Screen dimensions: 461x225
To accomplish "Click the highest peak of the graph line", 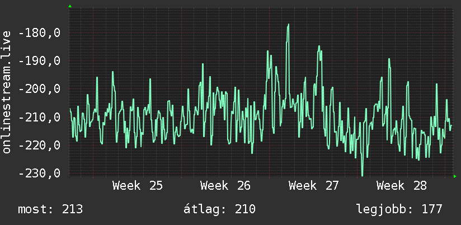I will click(288, 25).
